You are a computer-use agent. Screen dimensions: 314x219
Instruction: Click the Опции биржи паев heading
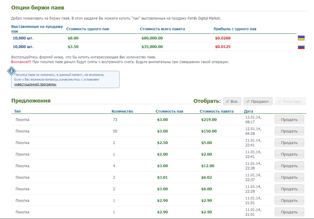[38, 8]
